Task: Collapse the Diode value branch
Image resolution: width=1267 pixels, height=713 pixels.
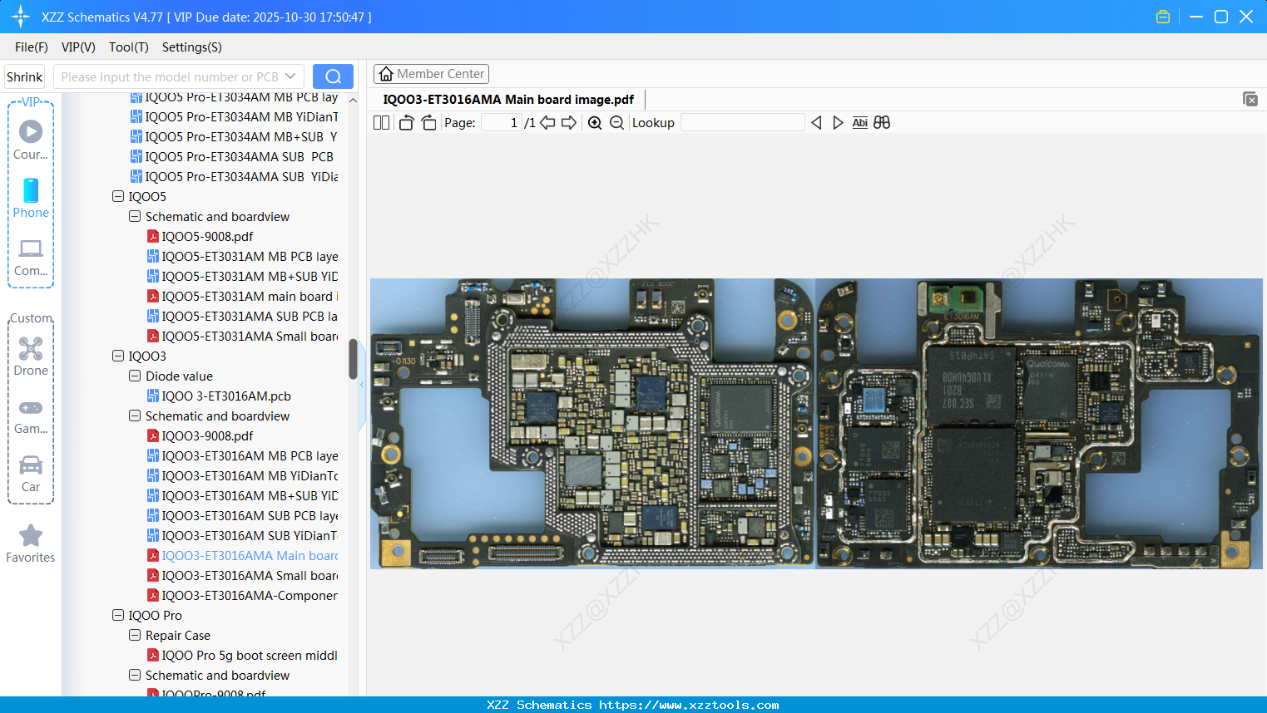Action: 134,376
